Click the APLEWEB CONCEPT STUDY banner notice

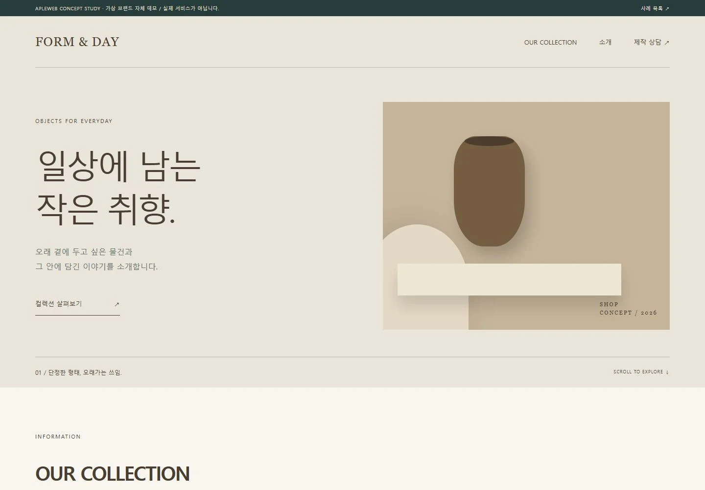click(x=127, y=8)
